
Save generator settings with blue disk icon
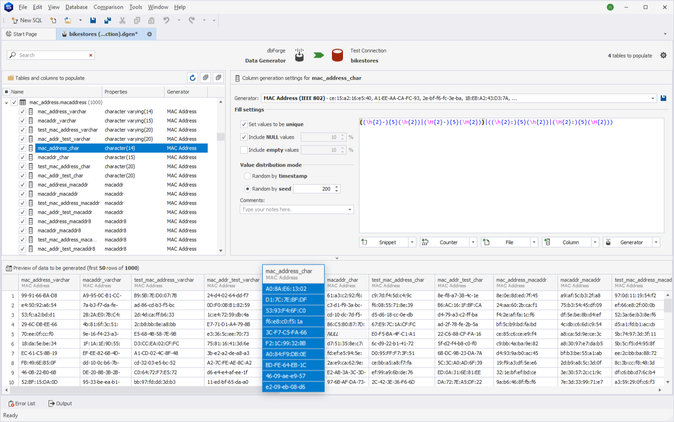[x=663, y=98]
